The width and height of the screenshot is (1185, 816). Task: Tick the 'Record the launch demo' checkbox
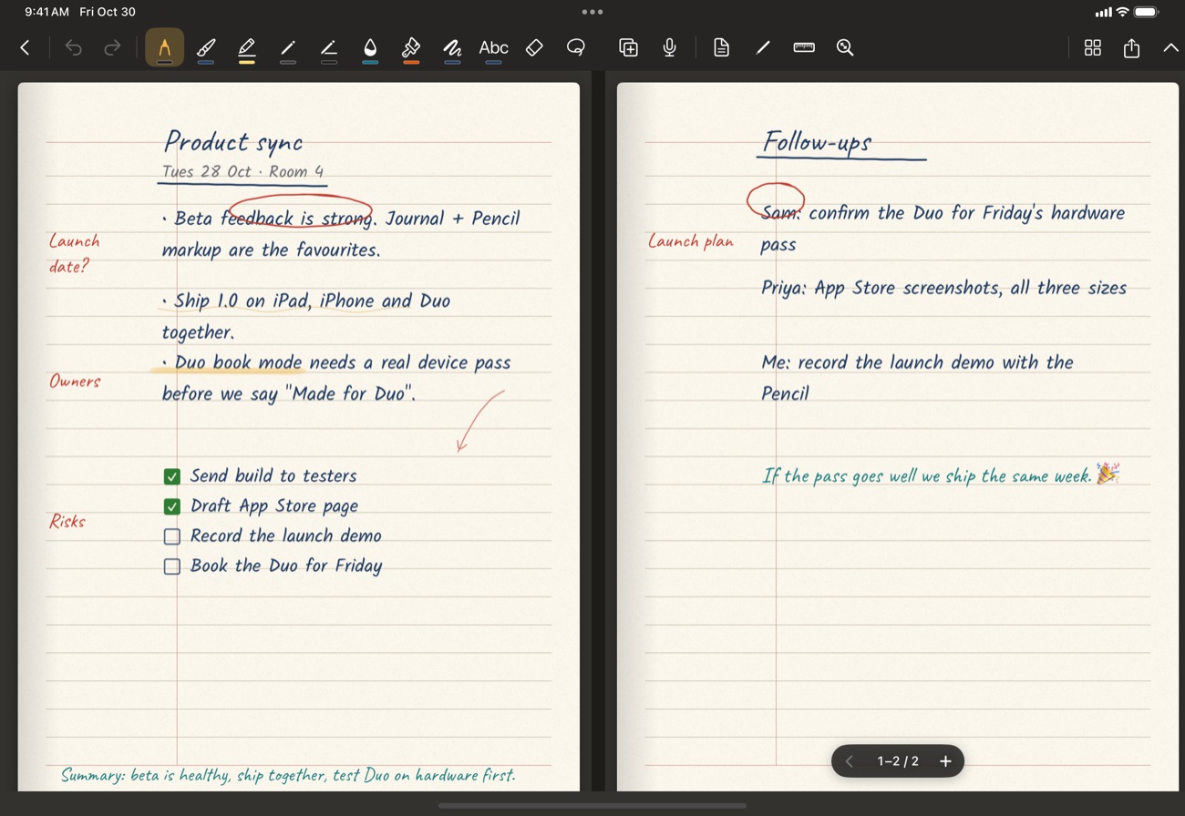[x=171, y=536]
